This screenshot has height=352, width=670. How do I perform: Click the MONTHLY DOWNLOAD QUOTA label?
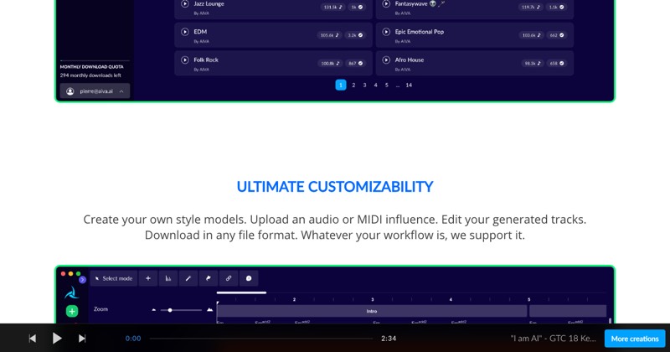pyautogui.click(x=91, y=67)
